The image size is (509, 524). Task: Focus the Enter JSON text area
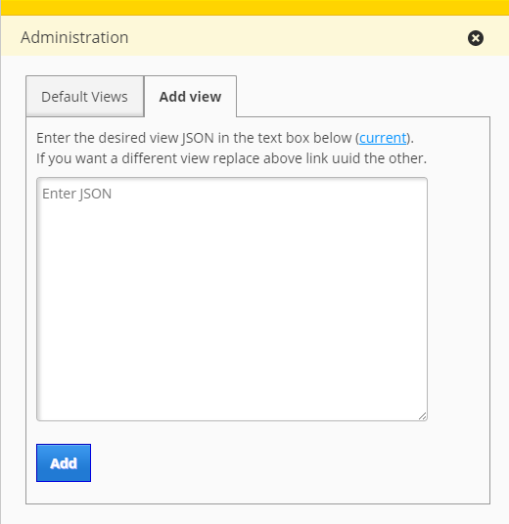point(232,299)
